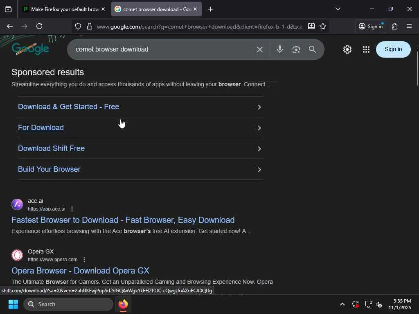Viewport: 419px width, 314px height.
Task: Reload the current page
Action: tap(39, 26)
